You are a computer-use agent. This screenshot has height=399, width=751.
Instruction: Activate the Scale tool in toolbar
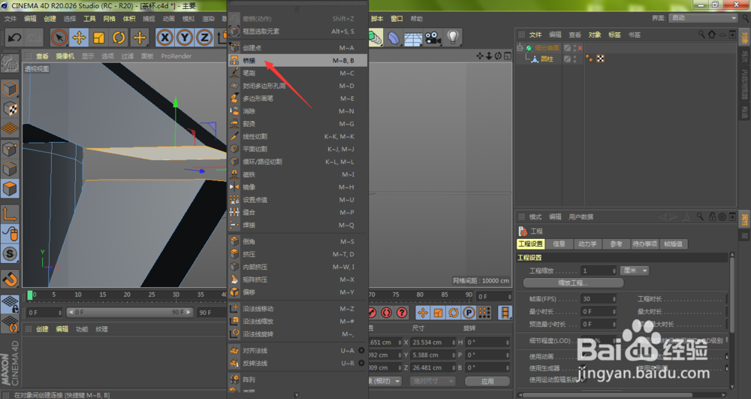[99, 38]
